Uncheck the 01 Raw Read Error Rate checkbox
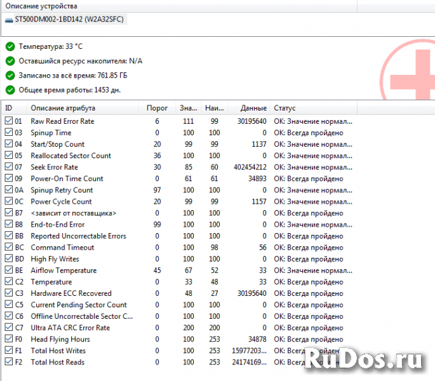The height and width of the screenshot is (381, 435). (x=8, y=121)
